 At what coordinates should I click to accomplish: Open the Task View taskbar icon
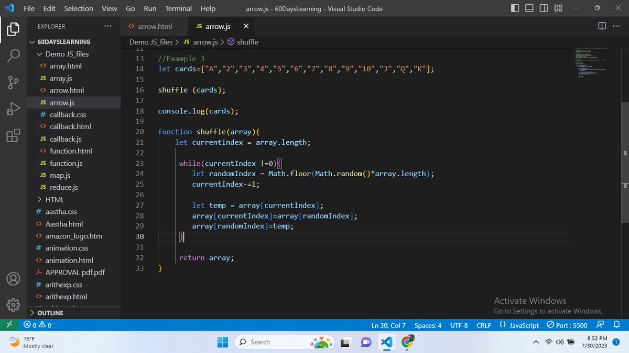(344, 342)
